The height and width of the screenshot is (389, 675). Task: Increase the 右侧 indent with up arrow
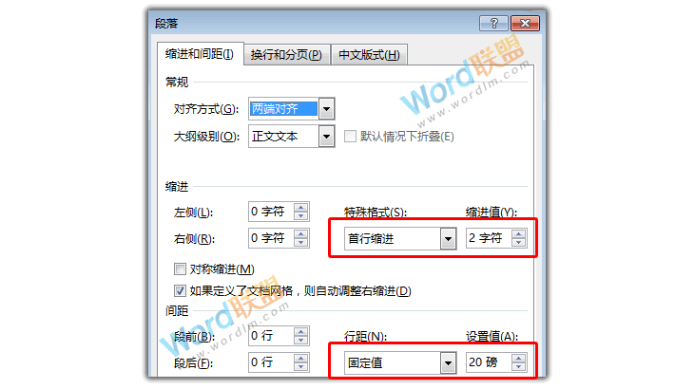click(301, 233)
